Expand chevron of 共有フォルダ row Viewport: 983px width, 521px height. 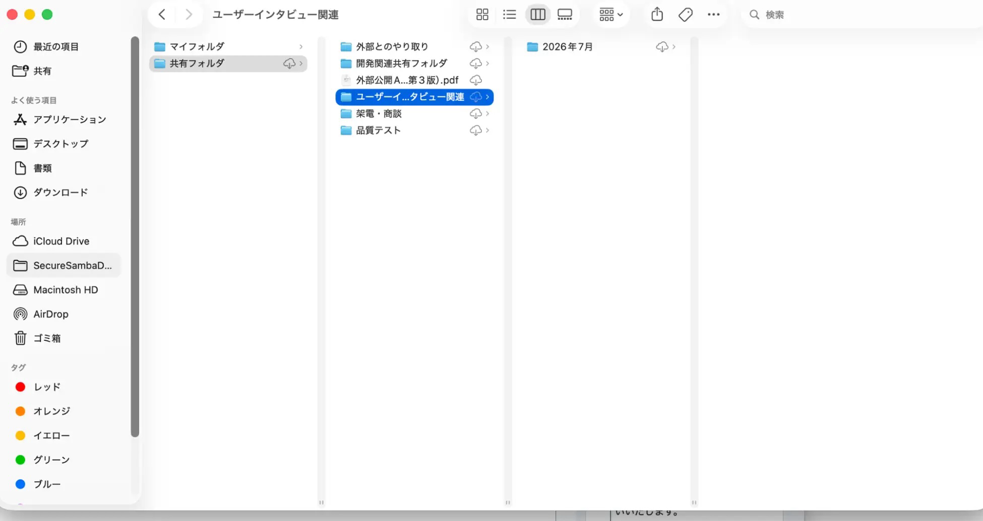[301, 63]
